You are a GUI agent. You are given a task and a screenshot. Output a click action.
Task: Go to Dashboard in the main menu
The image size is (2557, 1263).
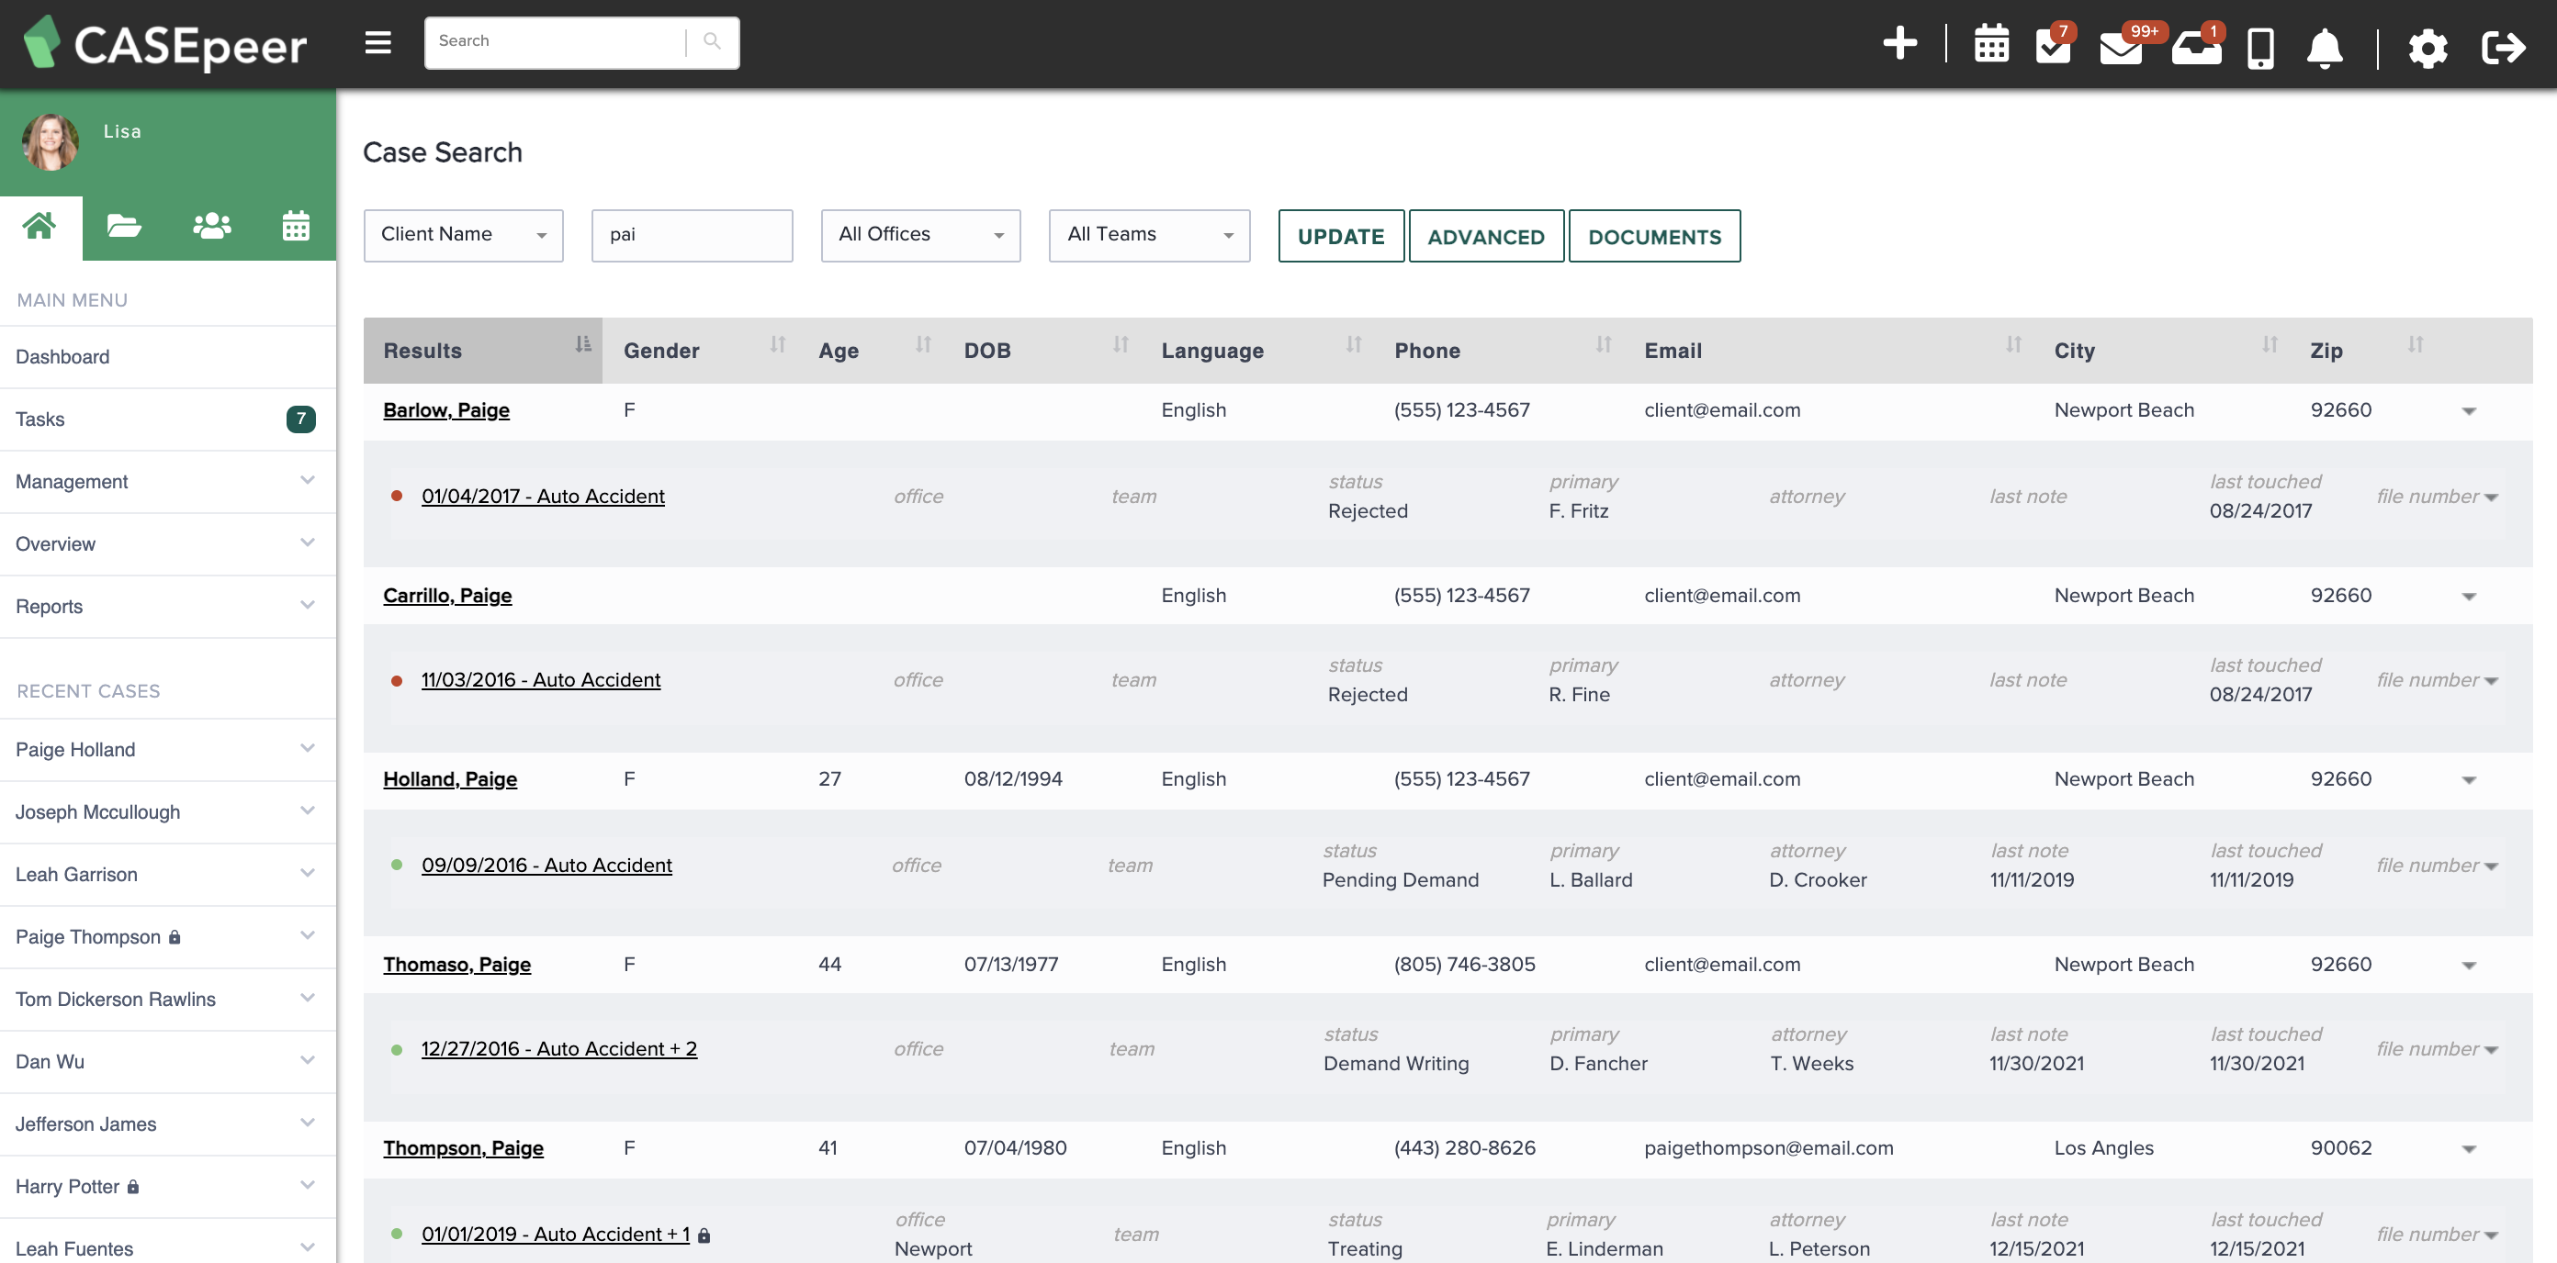click(x=62, y=356)
